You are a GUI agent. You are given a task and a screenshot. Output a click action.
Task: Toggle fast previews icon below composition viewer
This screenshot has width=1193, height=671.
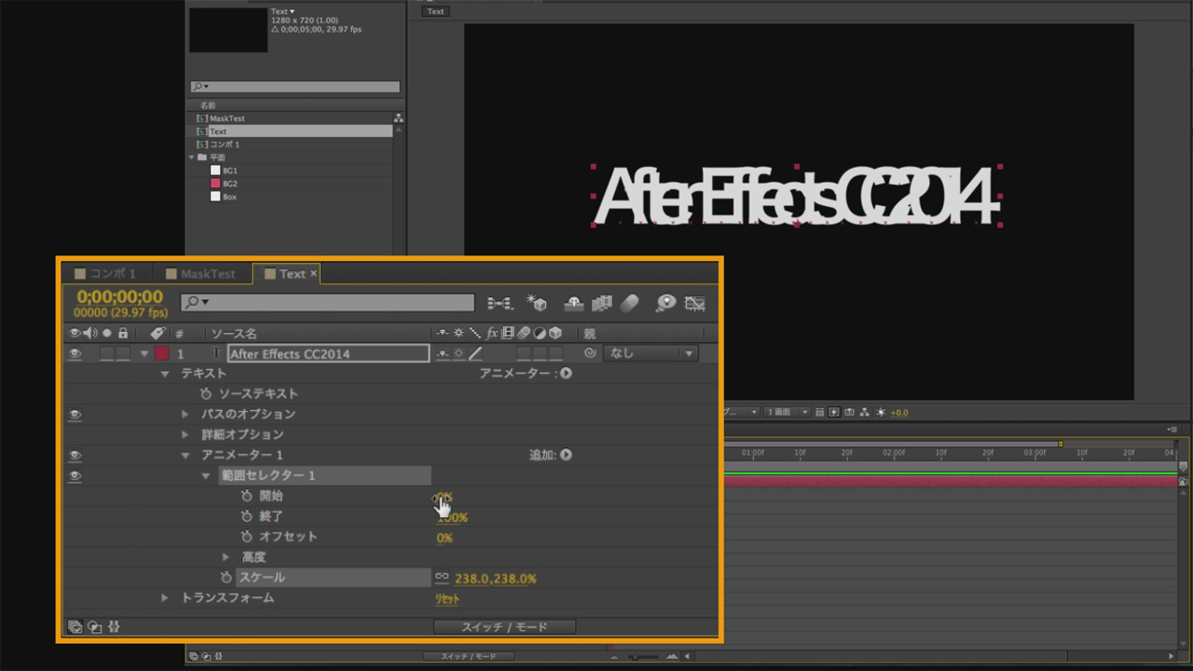pos(834,412)
